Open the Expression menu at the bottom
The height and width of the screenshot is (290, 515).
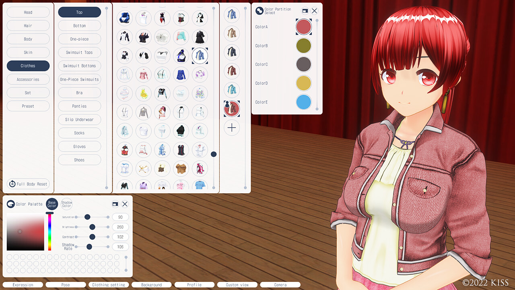(x=23, y=285)
